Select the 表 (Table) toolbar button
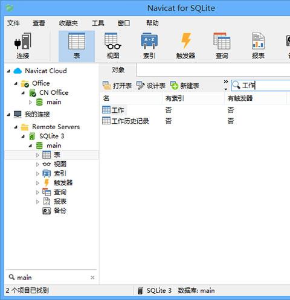 pyautogui.click(x=77, y=46)
